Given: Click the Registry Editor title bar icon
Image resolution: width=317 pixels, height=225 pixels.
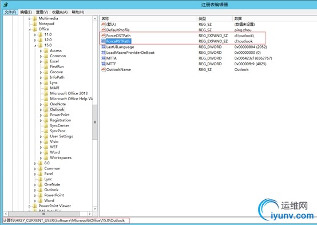Looking at the screenshot, I should [6, 4].
